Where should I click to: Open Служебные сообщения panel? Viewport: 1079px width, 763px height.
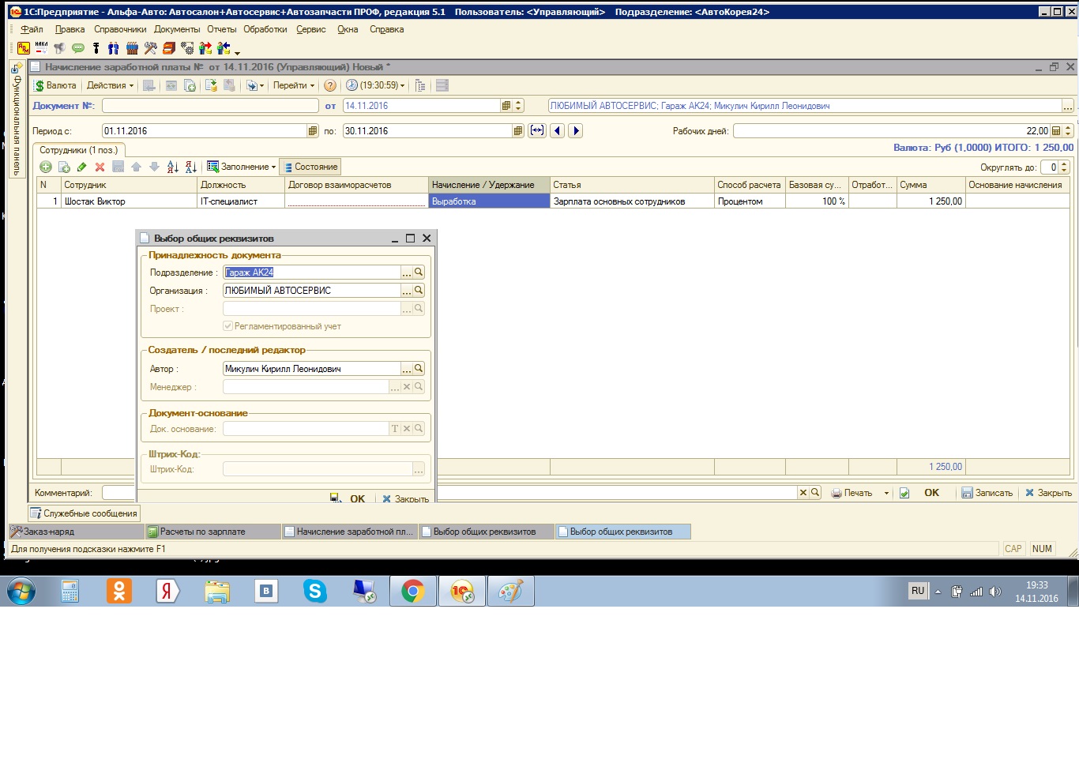coord(85,513)
